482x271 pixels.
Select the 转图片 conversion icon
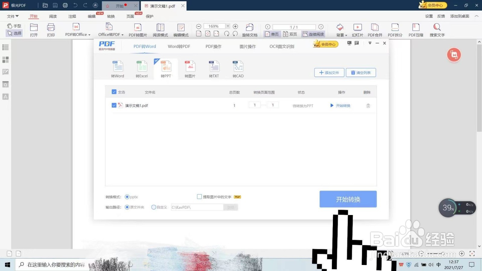pos(190,69)
